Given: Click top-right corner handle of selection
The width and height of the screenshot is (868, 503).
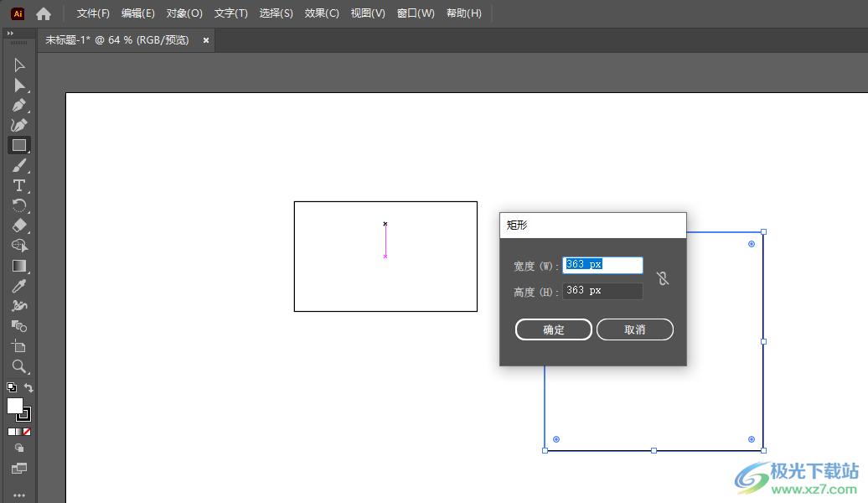Looking at the screenshot, I should tap(763, 232).
